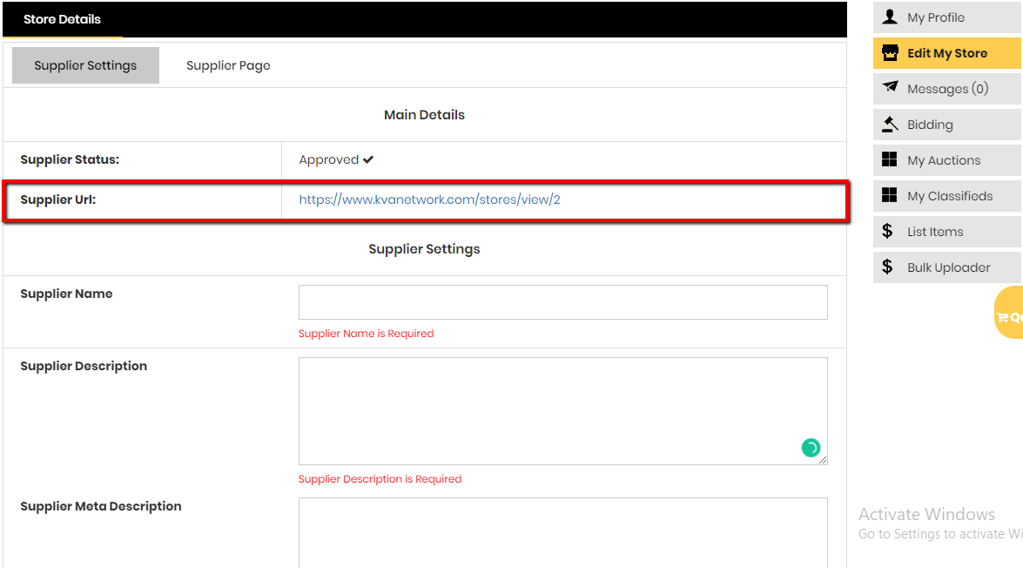Screen dimensions: 1023x568
Task: Switch to the Supplier Page tab
Action: coord(228,65)
